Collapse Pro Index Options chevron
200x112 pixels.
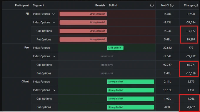click(x=54, y=56)
